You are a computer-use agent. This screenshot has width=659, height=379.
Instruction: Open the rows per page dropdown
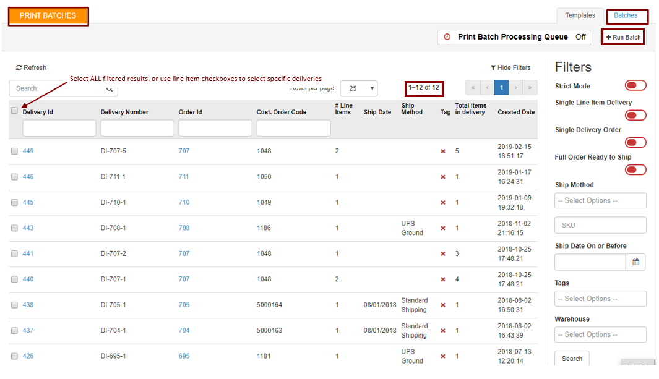click(359, 88)
